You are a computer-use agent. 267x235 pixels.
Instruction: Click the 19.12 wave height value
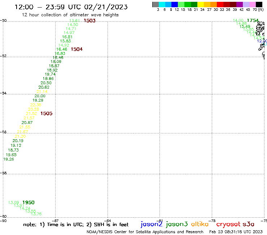[16, 146]
